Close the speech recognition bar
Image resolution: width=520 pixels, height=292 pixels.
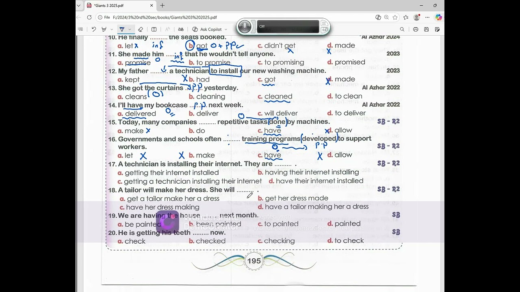click(324, 24)
